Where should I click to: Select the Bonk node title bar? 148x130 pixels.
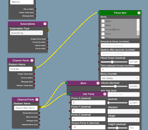(83, 83)
